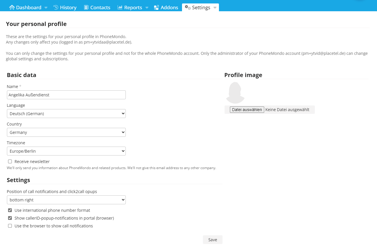
Task: Open the Language dropdown
Action: [x=66, y=114]
